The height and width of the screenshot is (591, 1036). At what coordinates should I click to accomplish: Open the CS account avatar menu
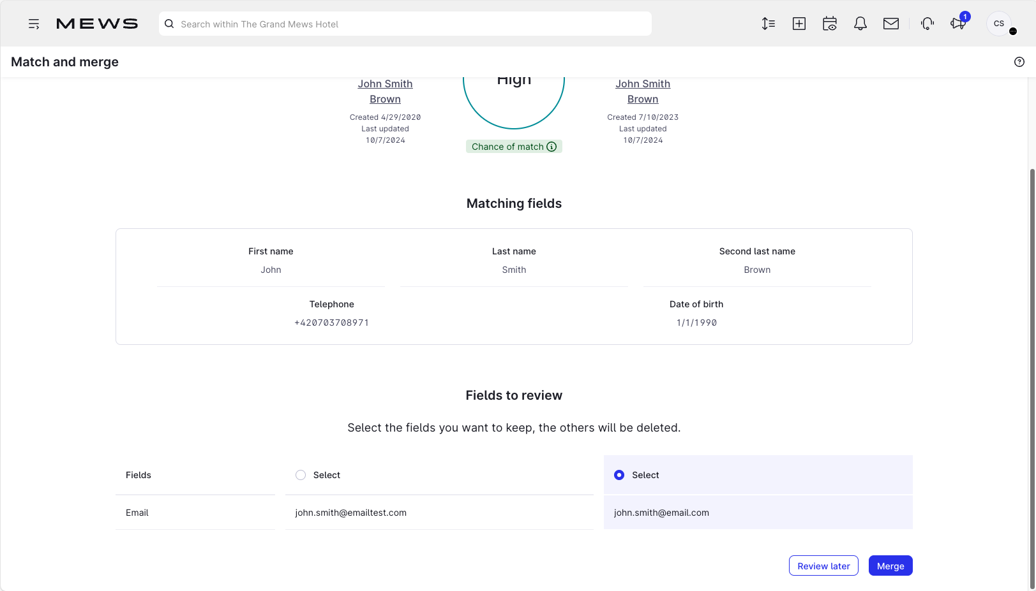pyautogui.click(x=998, y=23)
